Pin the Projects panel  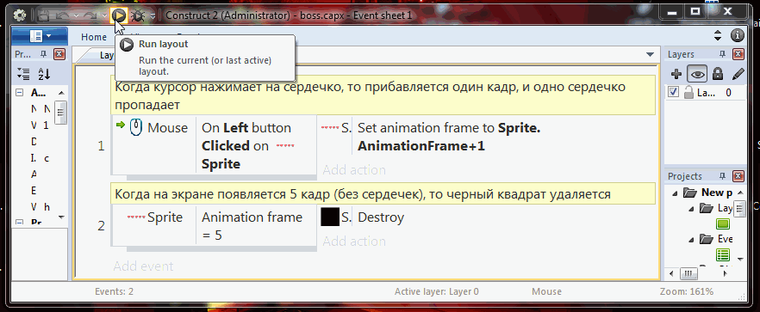point(722,176)
